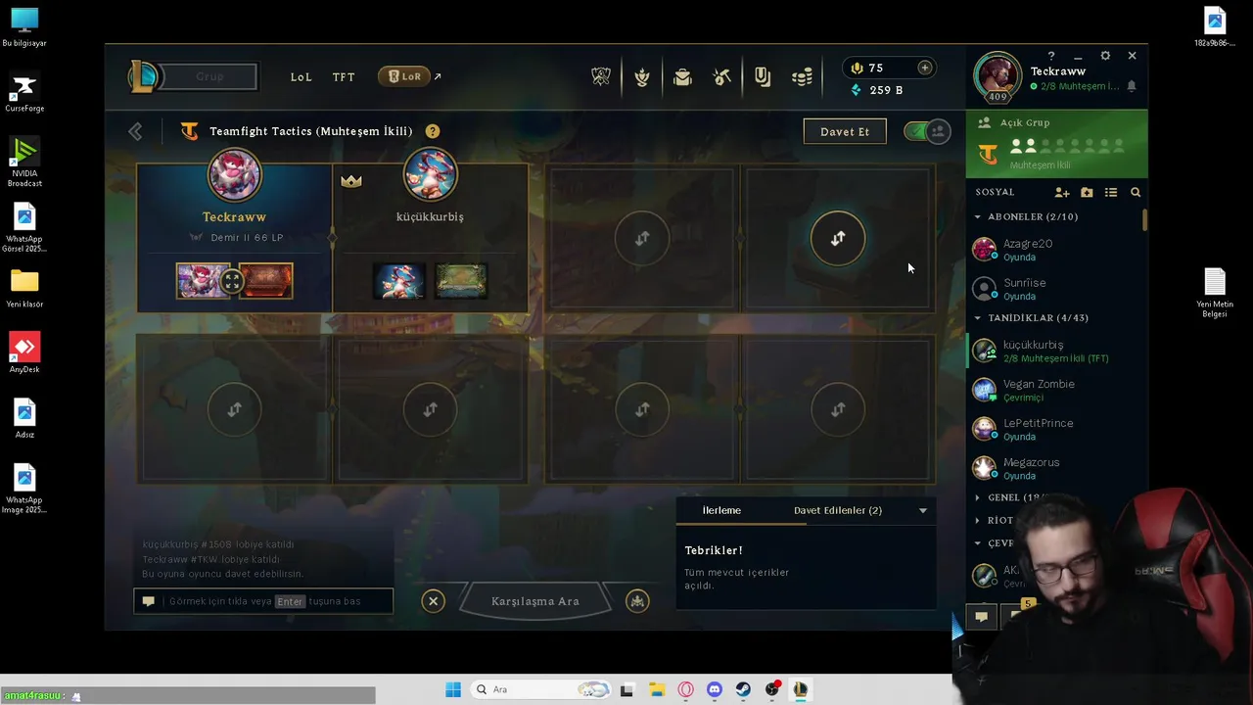This screenshot has width=1253, height=705.
Task: Swap to top row fourth highlighted slot
Action: pyautogui.click(x=838, y=238)
